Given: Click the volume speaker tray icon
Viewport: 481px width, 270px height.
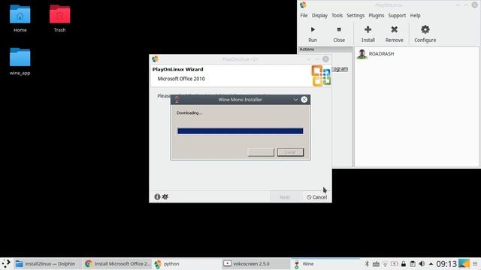Looking at the screenshot, I should (x=422, y=263).
